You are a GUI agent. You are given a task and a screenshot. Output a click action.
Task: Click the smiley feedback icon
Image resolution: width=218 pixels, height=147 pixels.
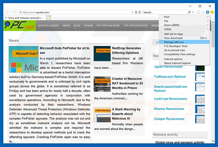coord(212,12)
